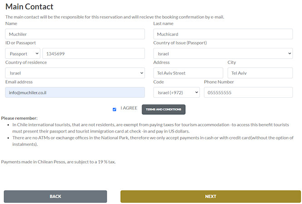Screen dimensions: 302x204
Task: Expand the Country of Issue dropdown
Action: 223,53
